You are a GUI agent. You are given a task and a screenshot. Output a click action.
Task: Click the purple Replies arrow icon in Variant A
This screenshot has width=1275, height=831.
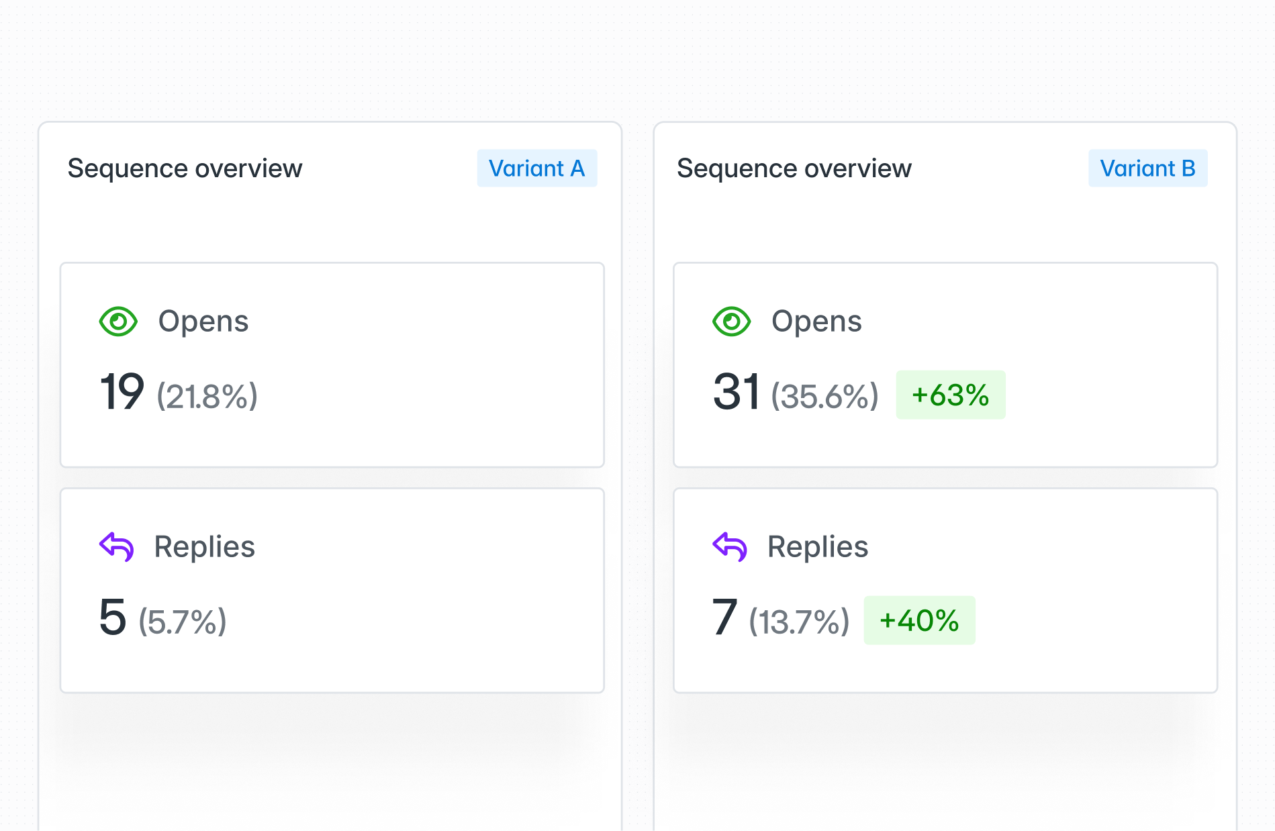click(x=117, y=546)
